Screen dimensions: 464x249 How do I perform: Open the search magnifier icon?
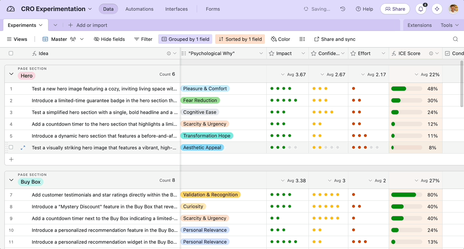[456, 39]
